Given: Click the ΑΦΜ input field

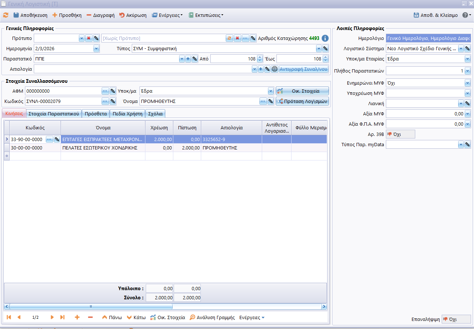Looking at the screenshot, I should coord(63,91).
